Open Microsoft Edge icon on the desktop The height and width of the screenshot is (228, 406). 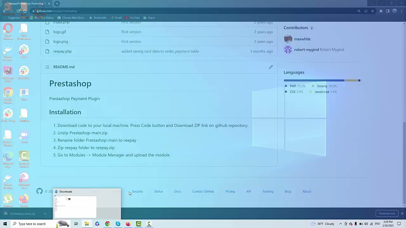(8, 160)
